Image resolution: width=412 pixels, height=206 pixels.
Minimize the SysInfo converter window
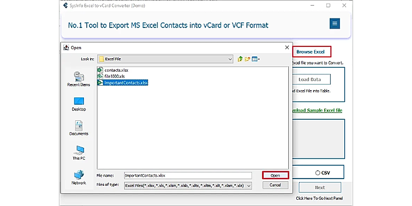coord(312,5)
